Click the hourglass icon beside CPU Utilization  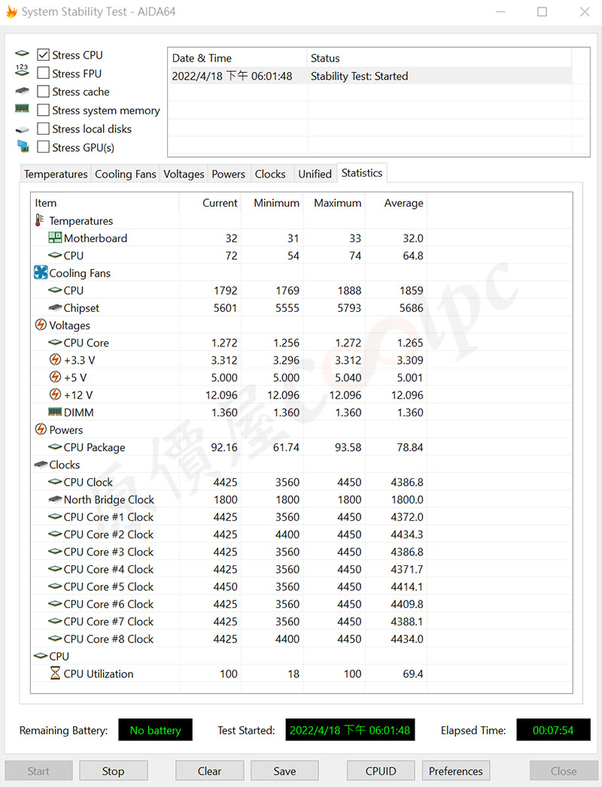(x=55, y=673)
